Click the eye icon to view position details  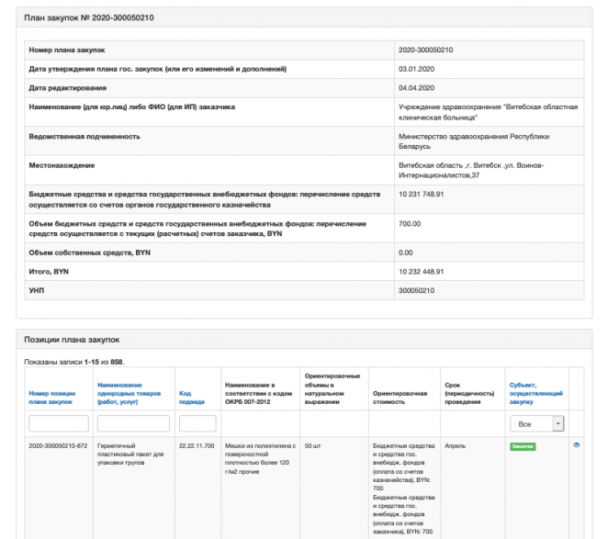(577, 444)
